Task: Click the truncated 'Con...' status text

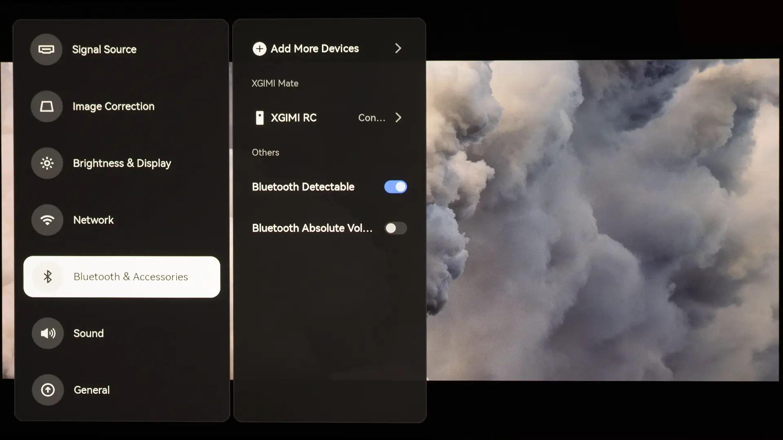Action: [x=372, y=118]
